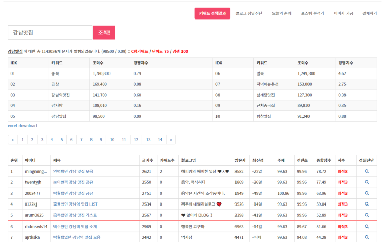Image resolution: width=382 pixels, height=242 pixels.
Task: Go to previous pages with « arrow
Action: pos(12,139)
